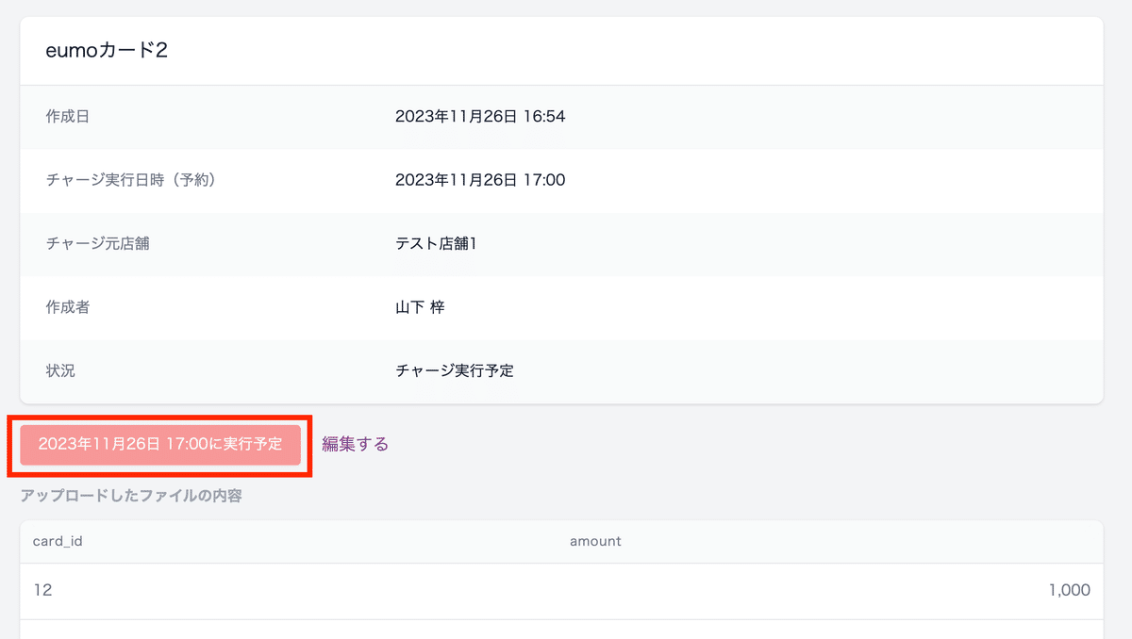Viewport: 1132px width, 639px height.
Task: Select the amount cell 1,000
Action: point(1069,590)
